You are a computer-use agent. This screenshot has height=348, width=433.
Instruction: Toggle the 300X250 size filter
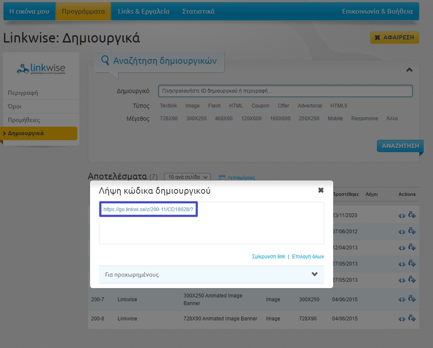point(196,119)
